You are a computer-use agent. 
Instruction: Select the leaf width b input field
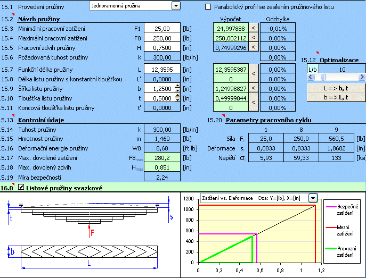[159, 89]
